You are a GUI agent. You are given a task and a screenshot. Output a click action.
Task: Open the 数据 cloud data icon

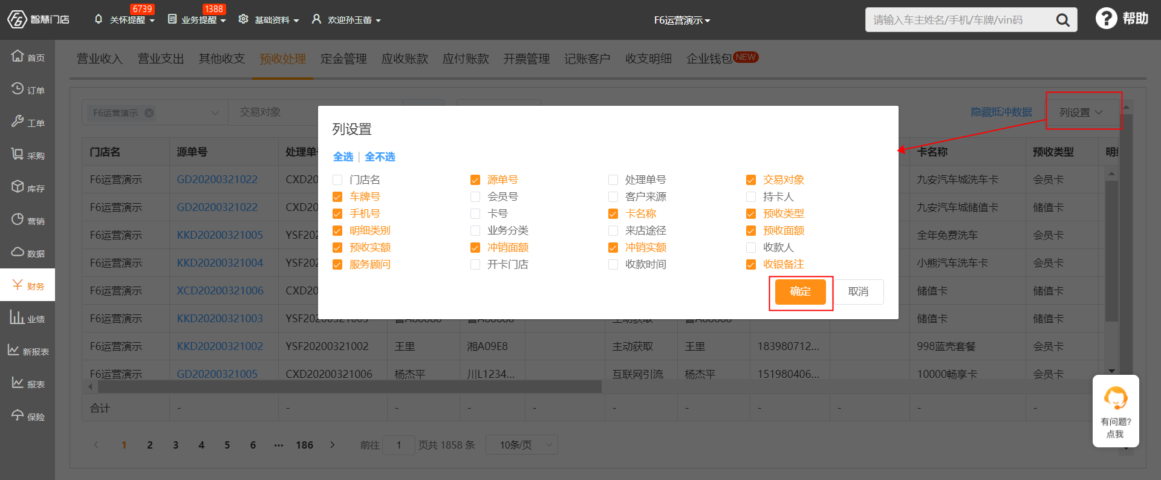pyautogui.click(x=18, y=252)
